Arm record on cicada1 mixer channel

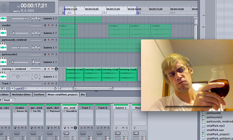[x=19, y=128]
